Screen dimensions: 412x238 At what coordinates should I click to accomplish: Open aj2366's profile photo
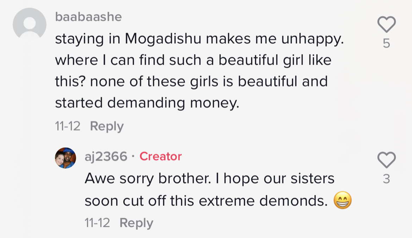[65, 158]
